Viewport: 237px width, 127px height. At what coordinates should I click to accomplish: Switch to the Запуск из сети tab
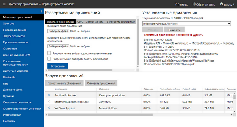(95, 22)
